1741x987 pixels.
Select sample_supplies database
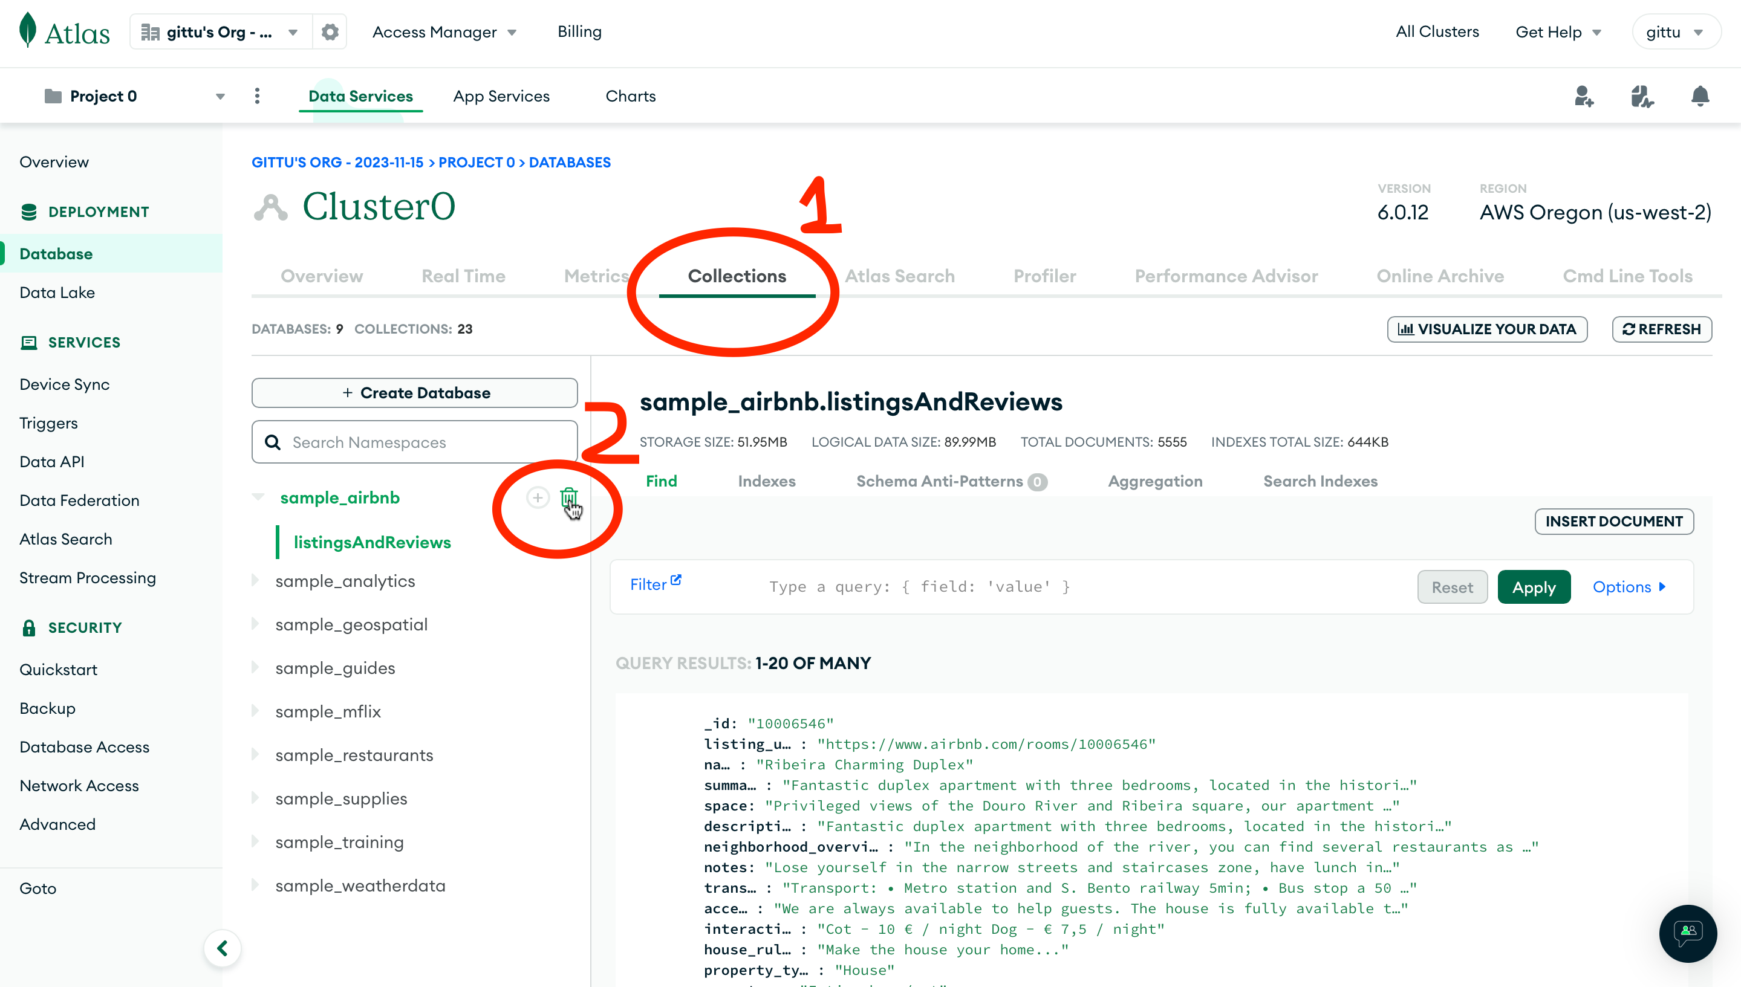click(x=341, y=798)
